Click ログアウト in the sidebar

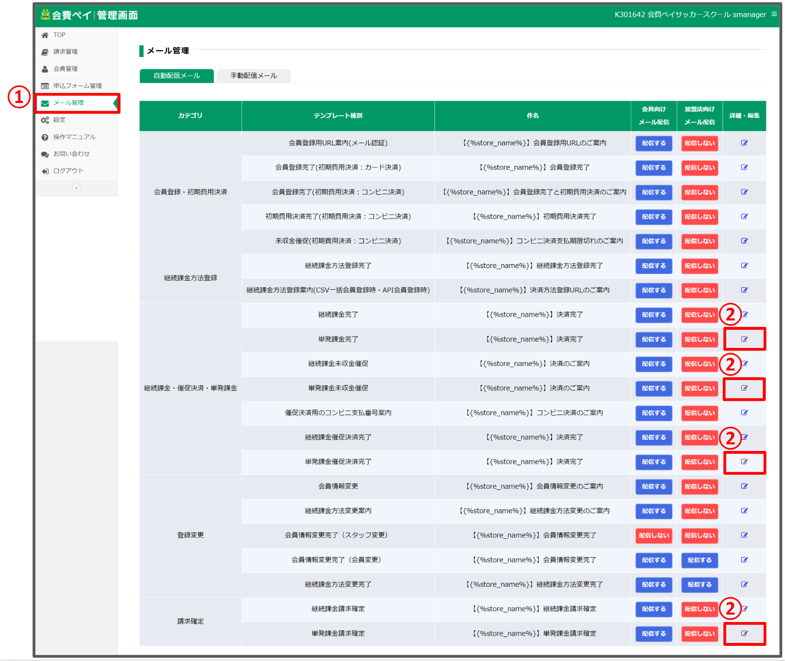coord(68,171)
